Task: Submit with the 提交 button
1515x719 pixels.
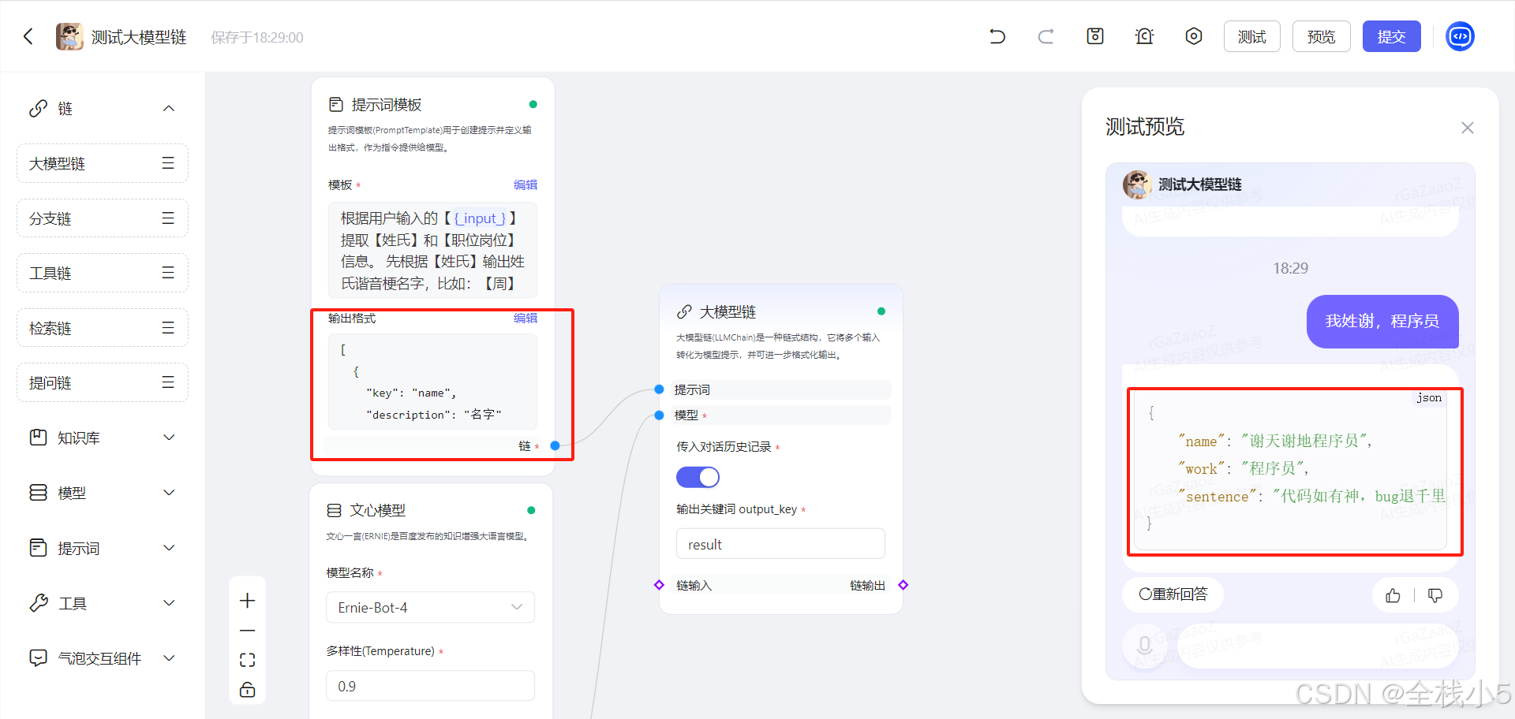Action: 1391,36
